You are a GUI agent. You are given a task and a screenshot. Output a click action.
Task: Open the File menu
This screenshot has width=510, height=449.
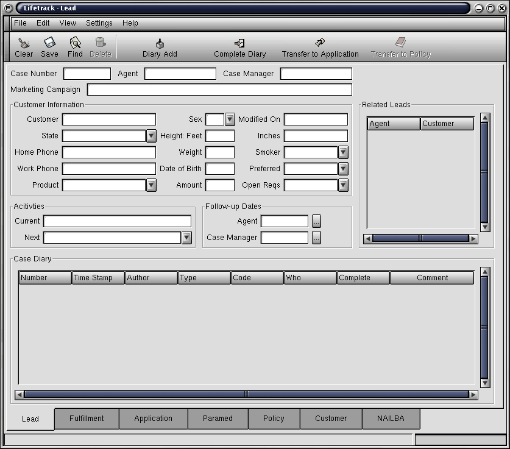pyautogui.click(x=20, y=23)
